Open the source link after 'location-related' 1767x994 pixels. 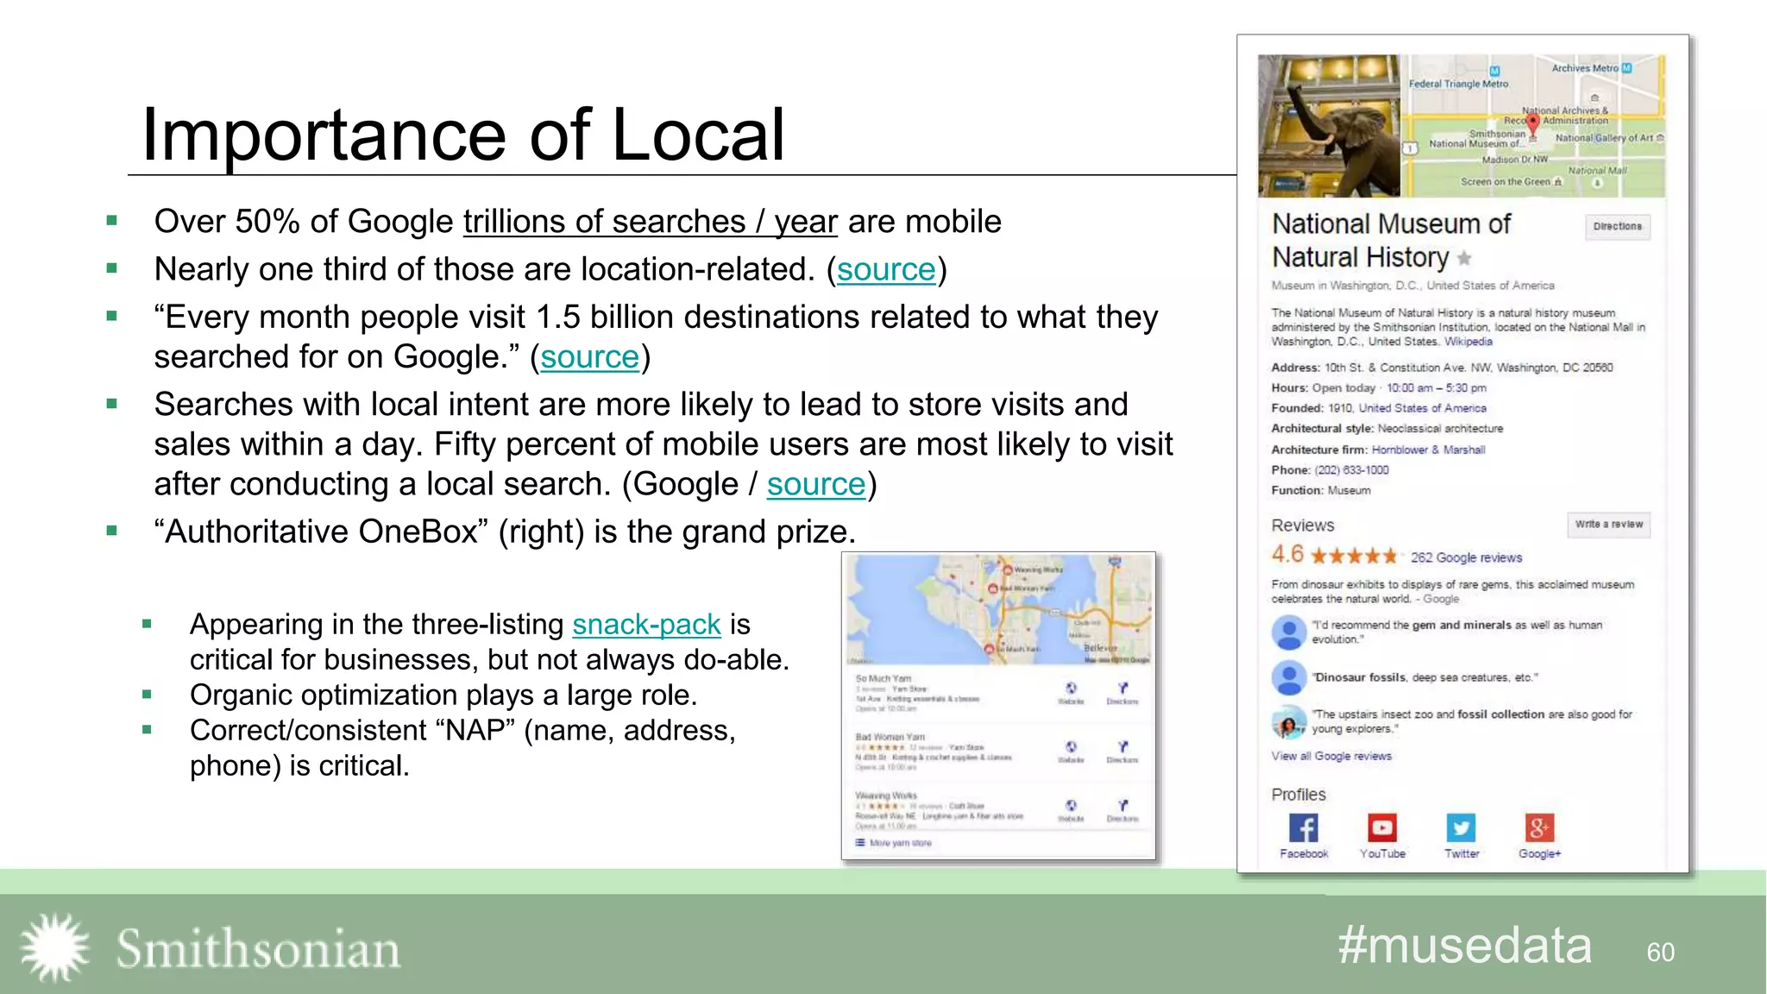[886, 270]
